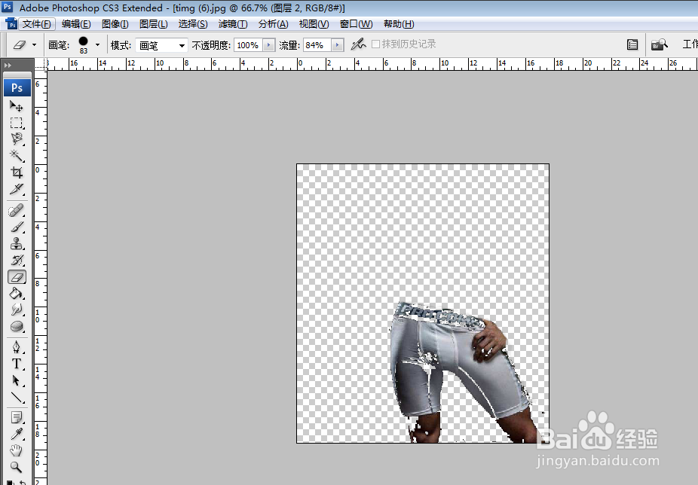The height and width of the screenshot is (485, 698).
Task: Check the erase to history checkbox
Action: tap(375, 44)
